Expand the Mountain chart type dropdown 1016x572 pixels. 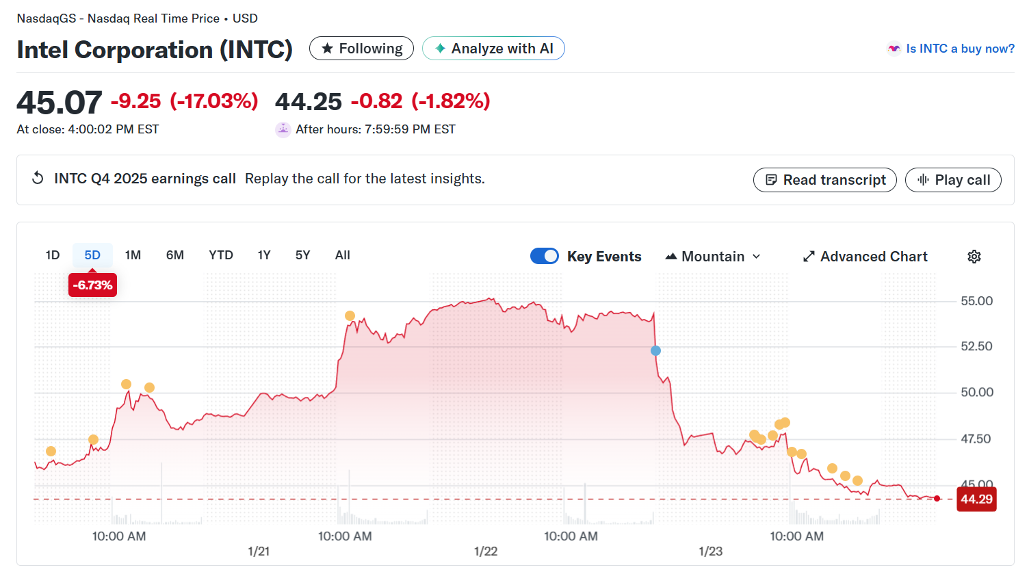[757, 257]
